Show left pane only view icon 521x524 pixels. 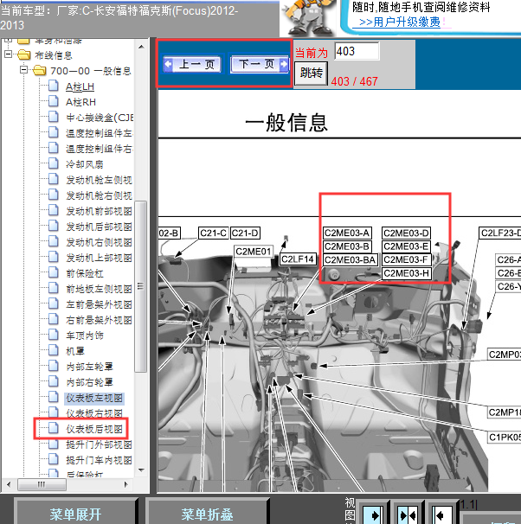click(372, 514)
